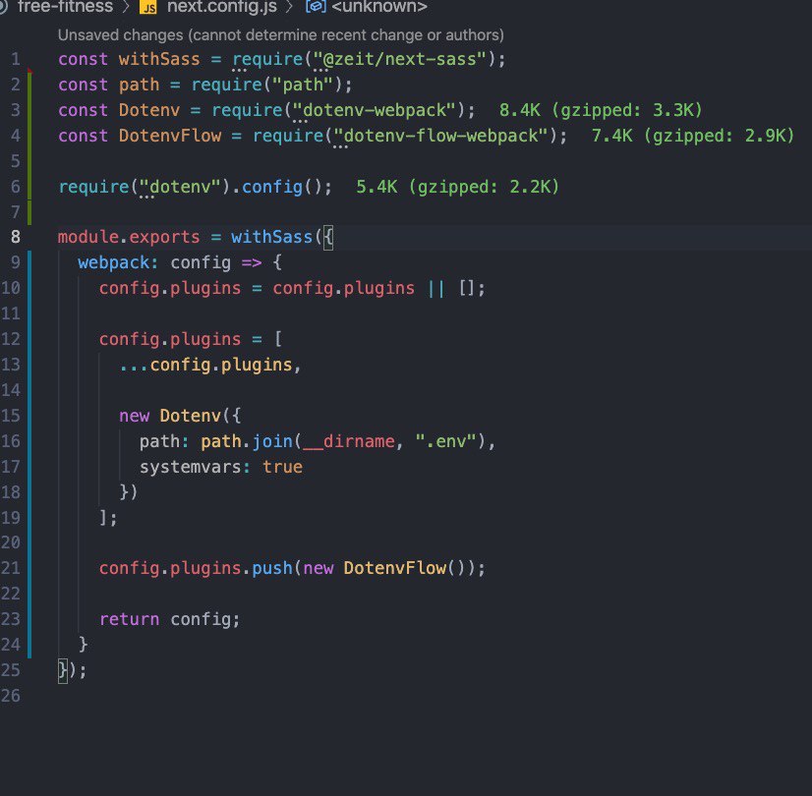
Task: Click DotenvFlow() constructor on line 21
Action: click(405, 568)
